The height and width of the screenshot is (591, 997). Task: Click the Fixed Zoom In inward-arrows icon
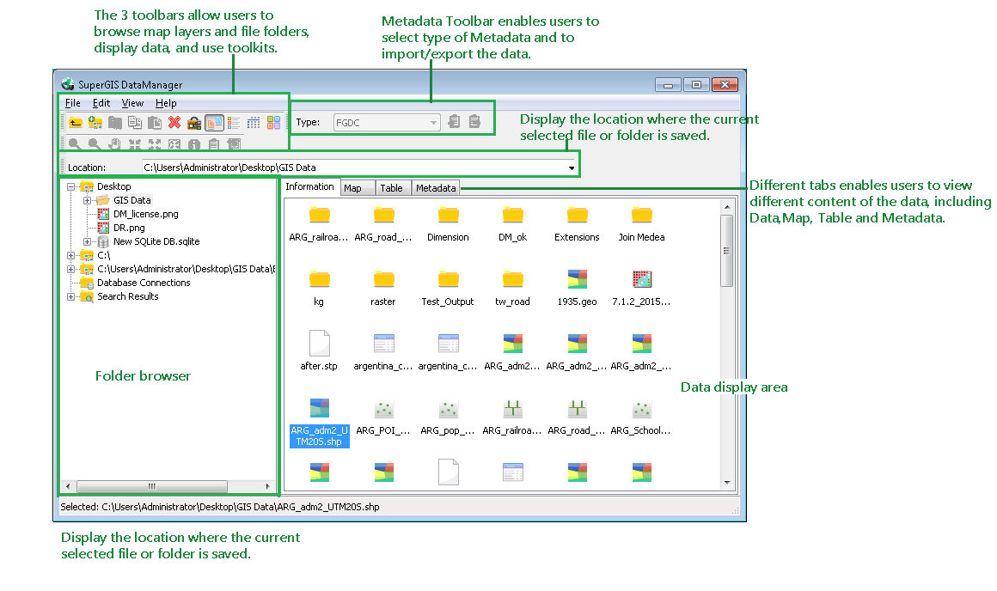[135, 144]
